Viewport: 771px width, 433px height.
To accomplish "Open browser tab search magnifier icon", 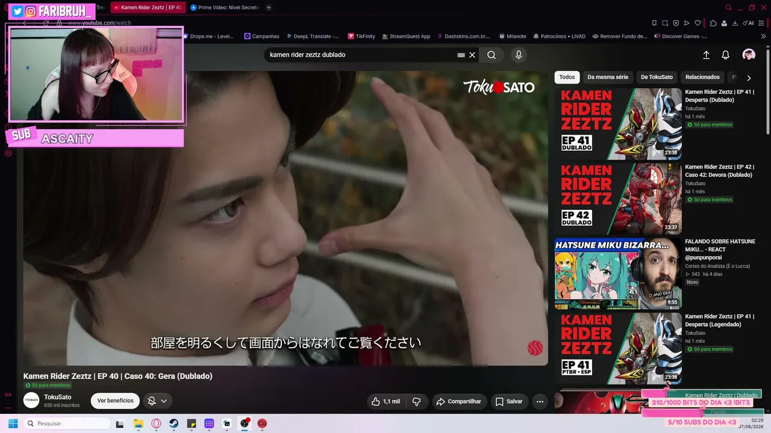I will (729, 8).
